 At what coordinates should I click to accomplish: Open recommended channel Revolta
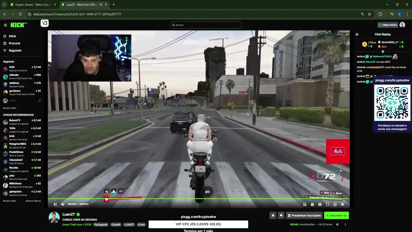pyautogui.click(x=22, y=169)
